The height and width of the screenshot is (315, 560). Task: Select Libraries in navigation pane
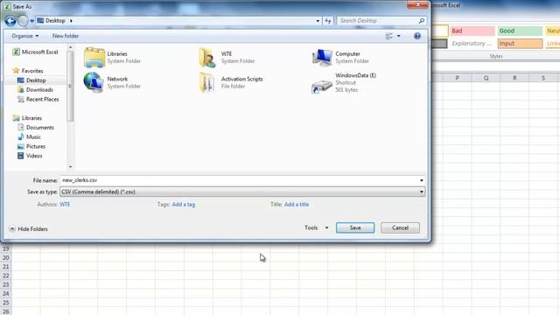(27, 118)
